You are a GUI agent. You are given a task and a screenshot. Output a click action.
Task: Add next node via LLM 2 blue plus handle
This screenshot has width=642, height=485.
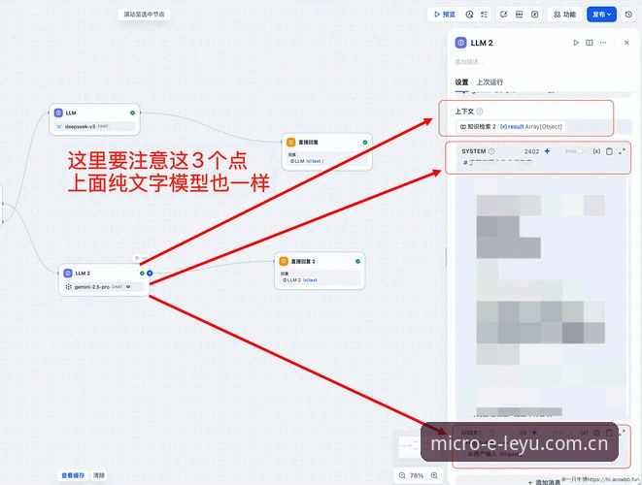click(x=150, y=274)
